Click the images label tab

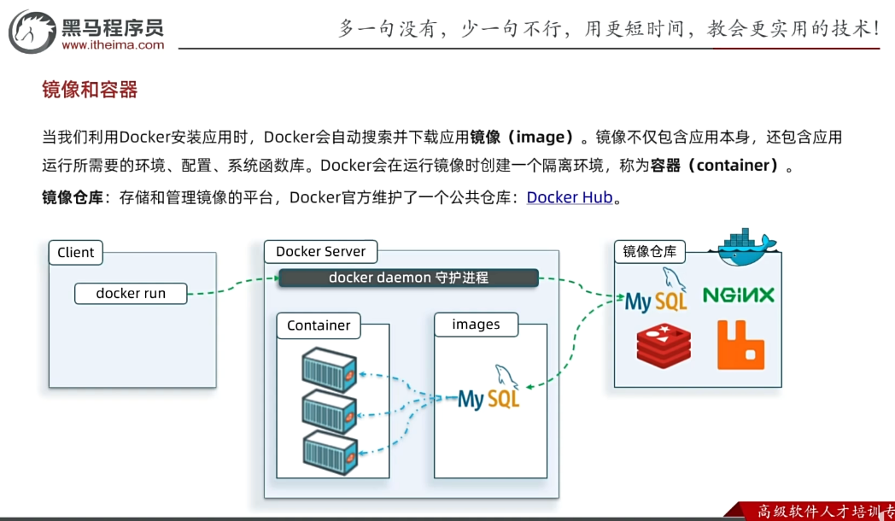click(476, 325)
